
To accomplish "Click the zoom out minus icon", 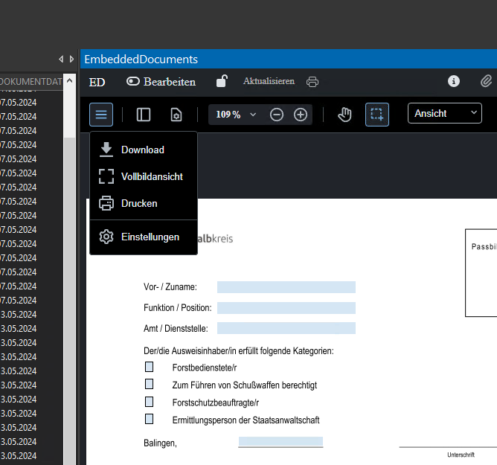I will (277, 115).
